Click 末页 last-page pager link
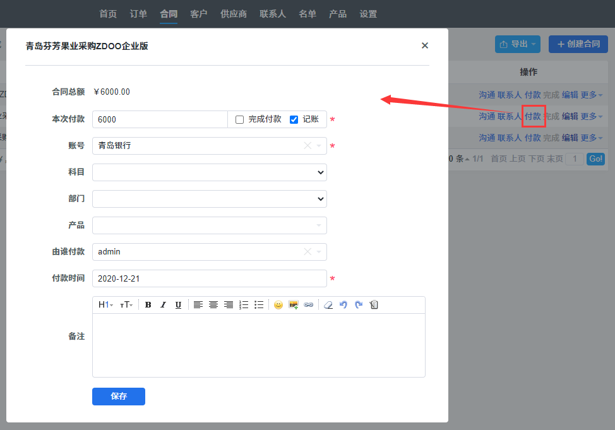The image size is (615, 430). coord(555,159)
